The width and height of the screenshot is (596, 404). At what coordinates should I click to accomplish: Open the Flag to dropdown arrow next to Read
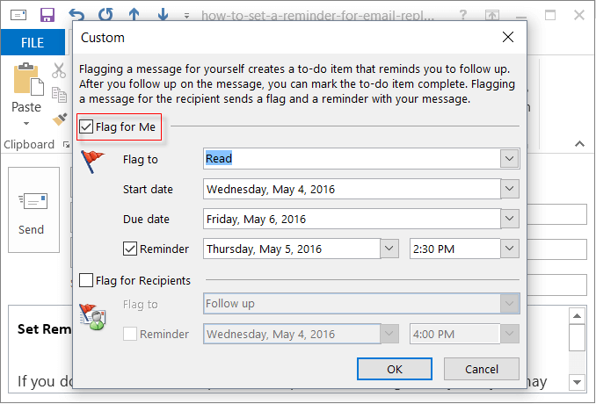pos(510,158)
